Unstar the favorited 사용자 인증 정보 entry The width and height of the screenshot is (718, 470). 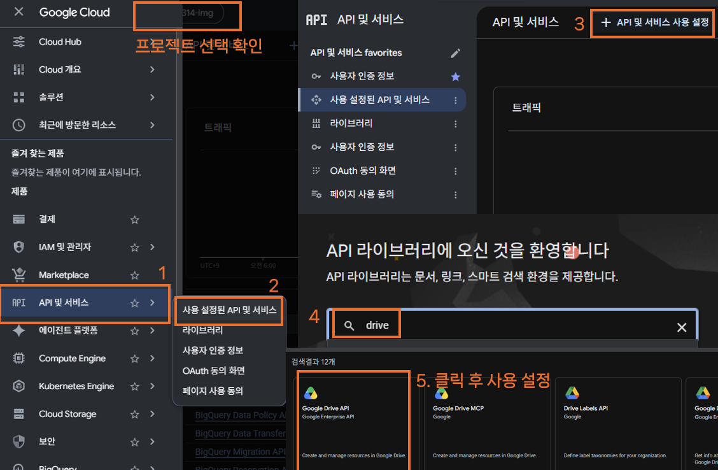coord(456,76)
